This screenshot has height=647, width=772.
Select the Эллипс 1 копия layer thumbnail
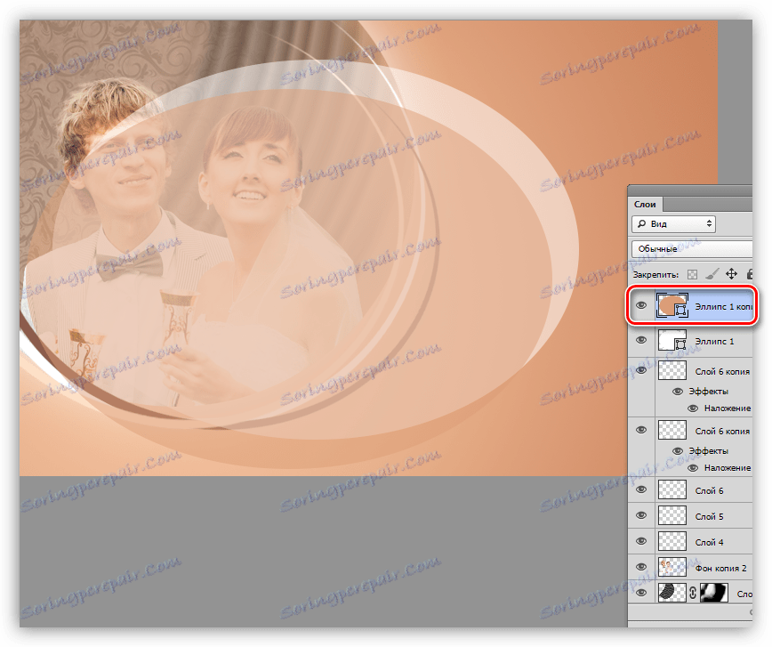coord(672,305)
